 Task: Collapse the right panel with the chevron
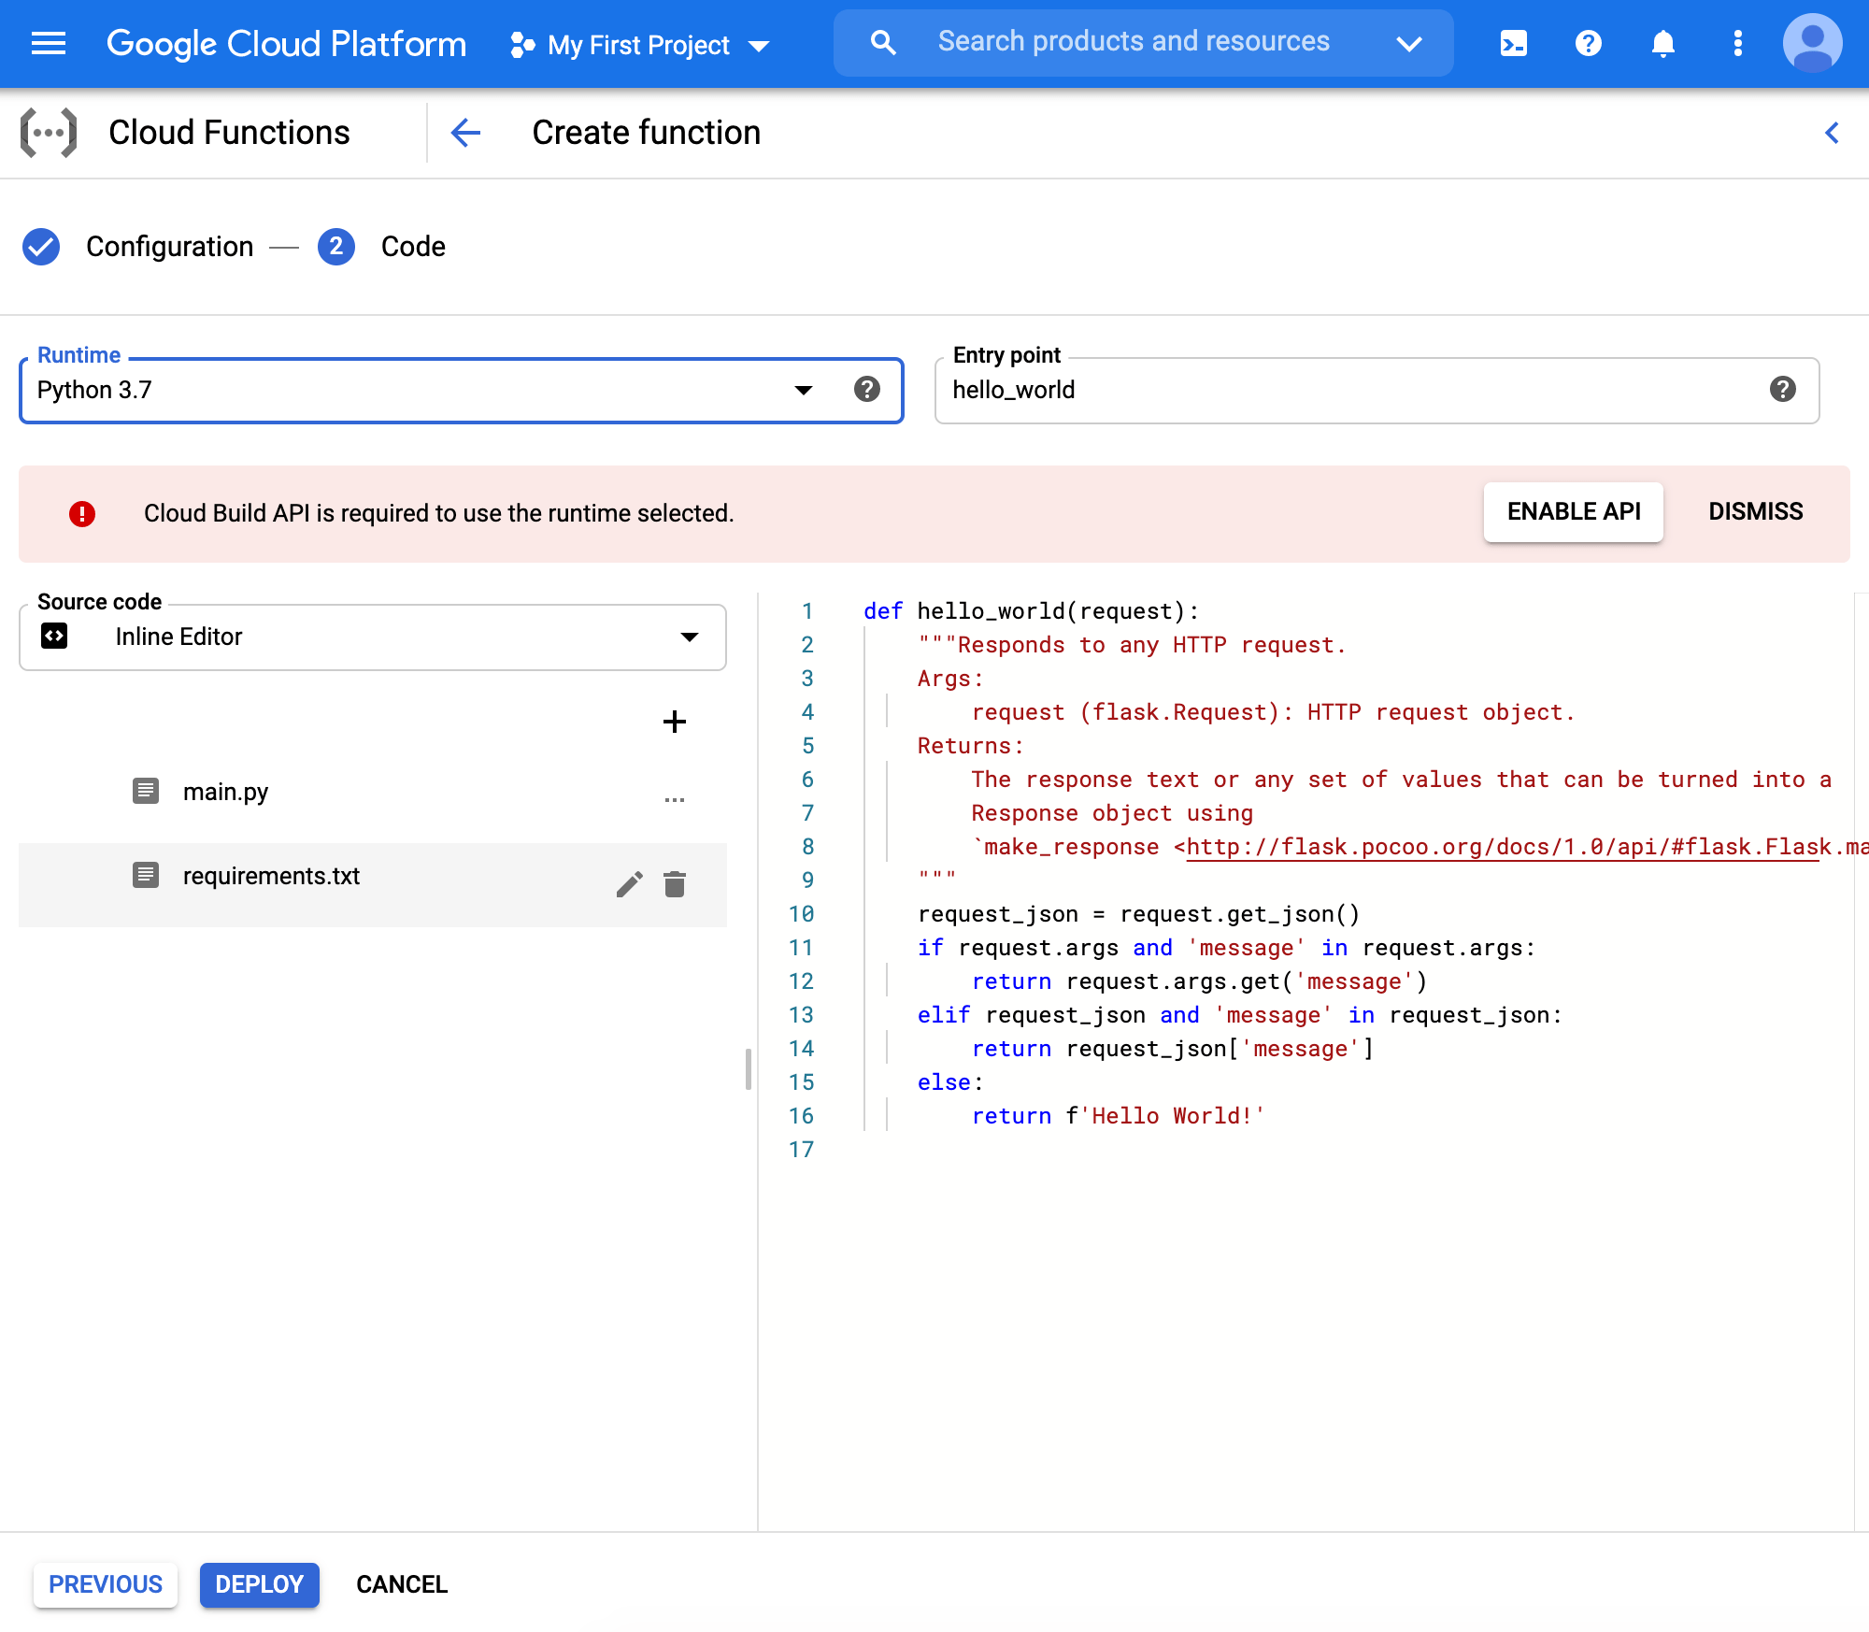click(1831, 133)
